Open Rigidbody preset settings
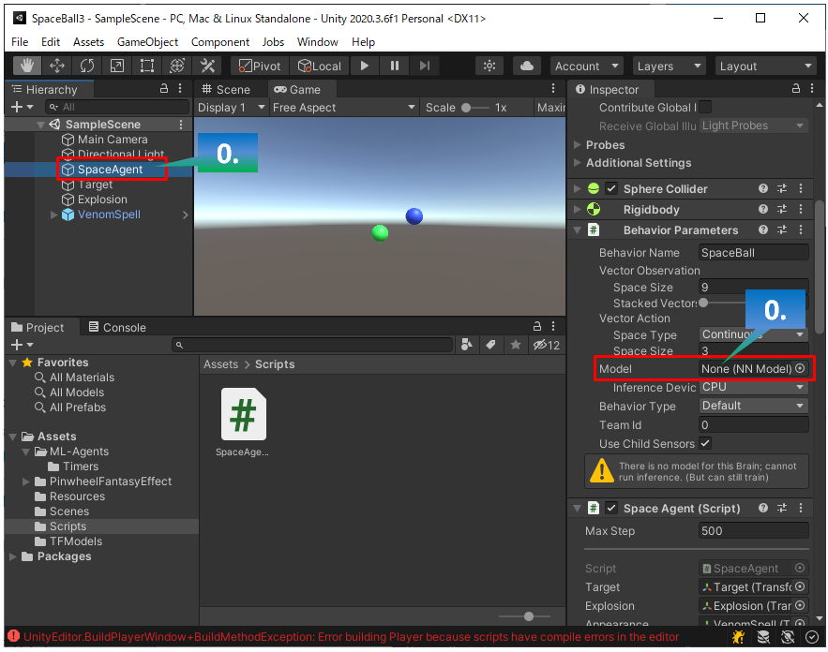Image resolution: width=828 pixels, height=652 pixels. (782, 210)
